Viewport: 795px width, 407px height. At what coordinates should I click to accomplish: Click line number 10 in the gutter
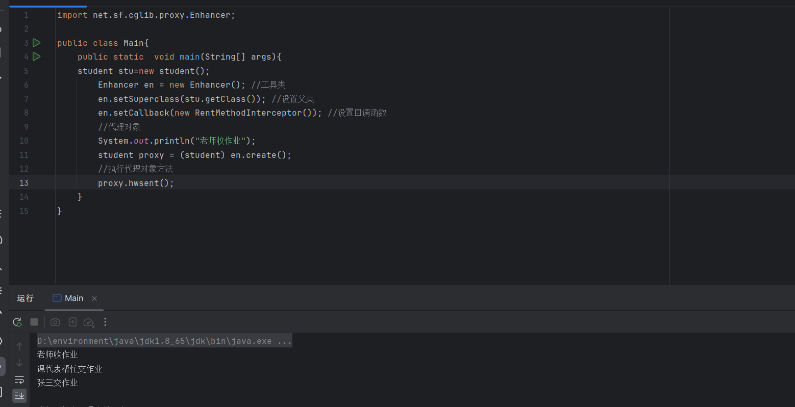pyautogui.click(x=24, y=141)
